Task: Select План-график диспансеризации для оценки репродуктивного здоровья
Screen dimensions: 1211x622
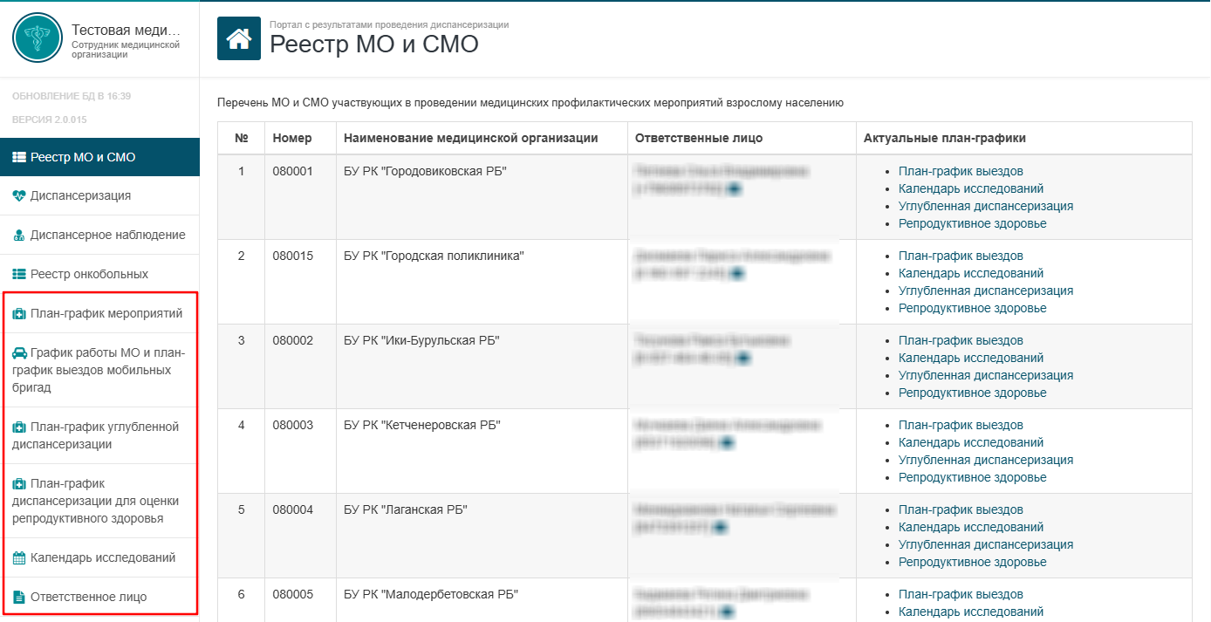Action: [x=99, y=501]
